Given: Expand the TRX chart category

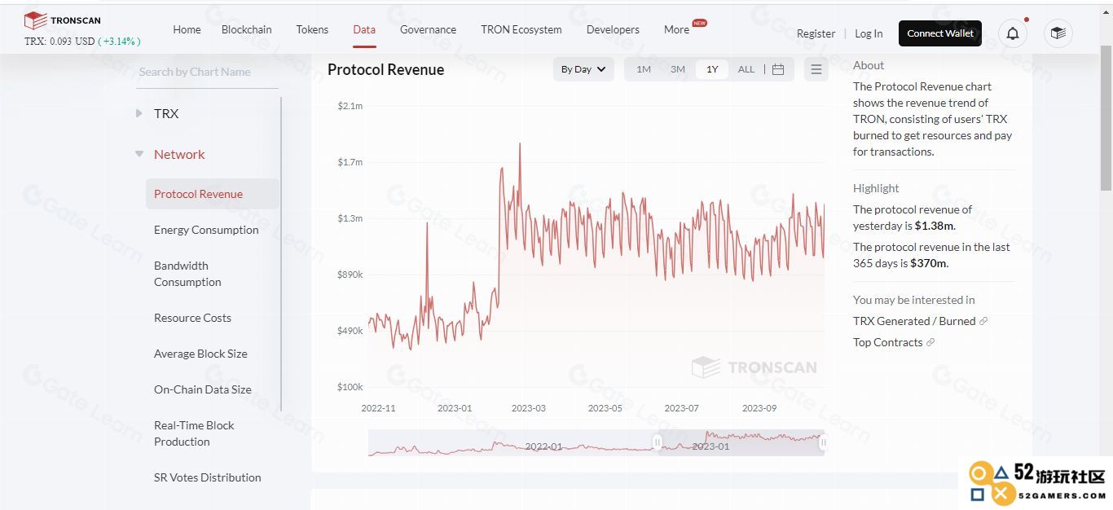Looking at the screenshot, I should point(139,113).
